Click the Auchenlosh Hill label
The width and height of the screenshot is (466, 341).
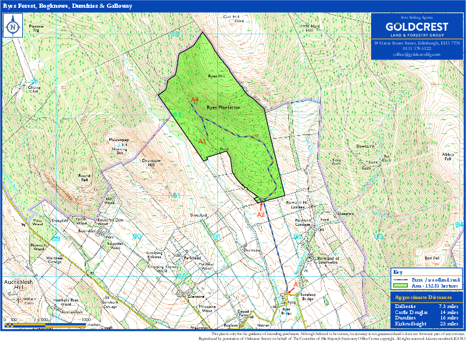click(13, 284)
